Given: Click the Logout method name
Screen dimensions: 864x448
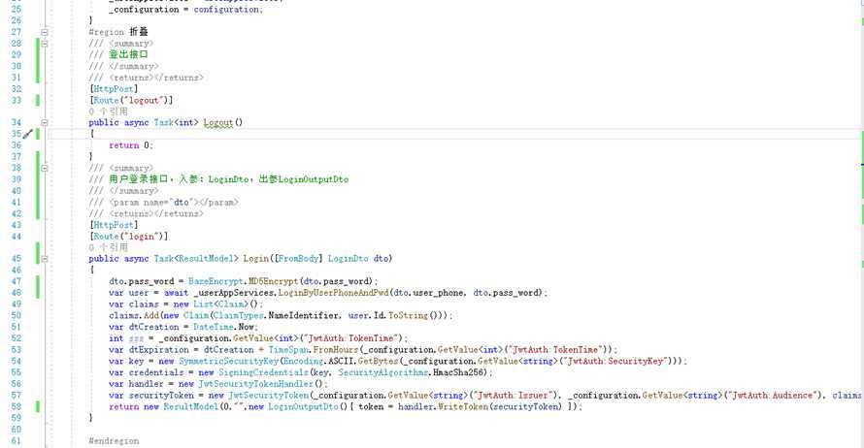Looking at the screenshot, I should pyautogui.click(x=218, y=123).
